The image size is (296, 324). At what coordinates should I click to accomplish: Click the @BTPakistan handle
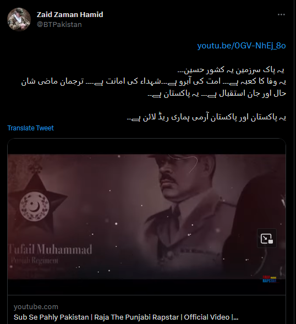point(59,24)
